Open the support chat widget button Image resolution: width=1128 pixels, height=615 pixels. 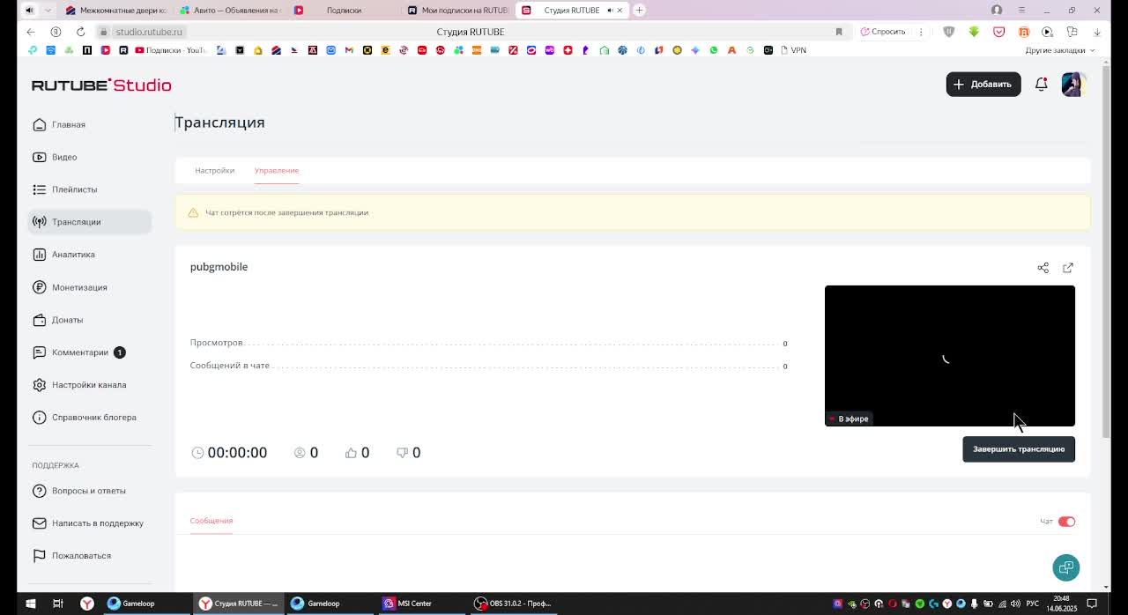[1066, 567]
